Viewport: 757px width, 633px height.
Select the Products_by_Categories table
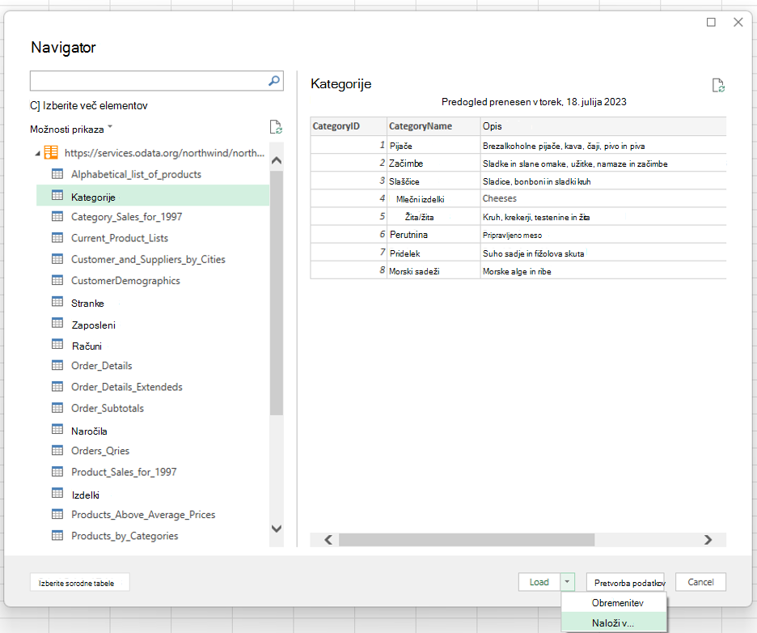[125, 535]
